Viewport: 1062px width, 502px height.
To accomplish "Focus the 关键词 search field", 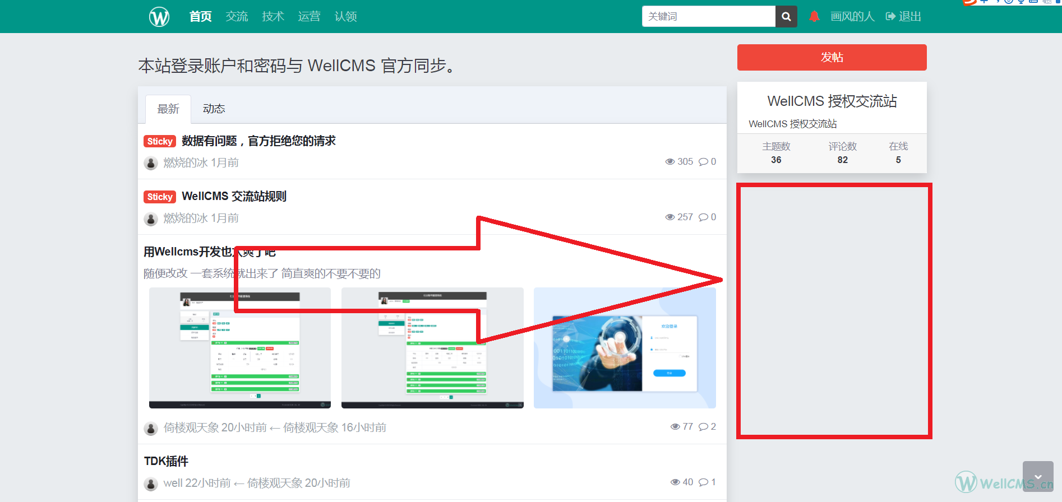I will (x=709, y=16).
